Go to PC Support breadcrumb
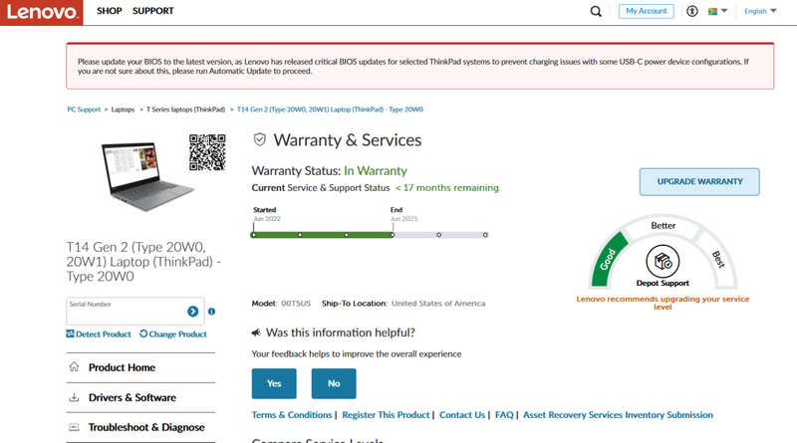 (84, 110)
